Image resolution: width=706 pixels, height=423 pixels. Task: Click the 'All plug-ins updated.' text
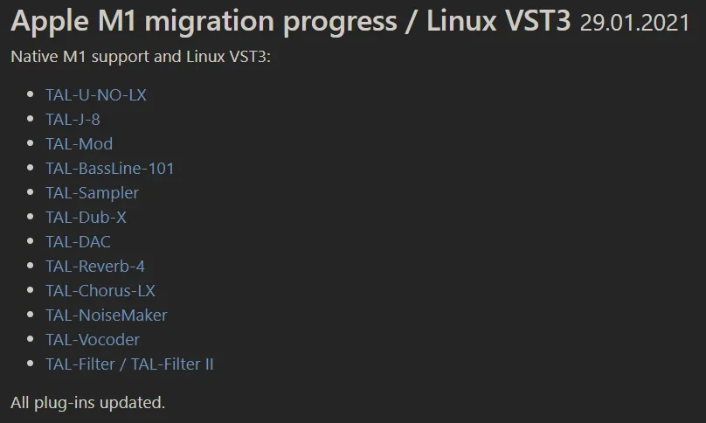click(87, 402)
